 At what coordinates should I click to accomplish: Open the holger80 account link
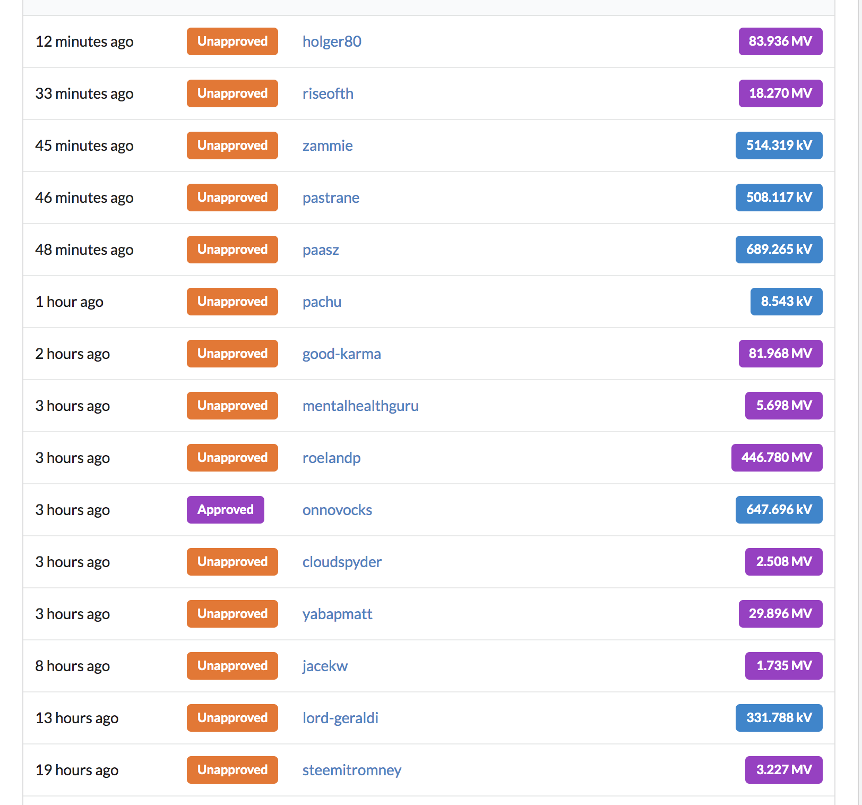tap(332, 41)
